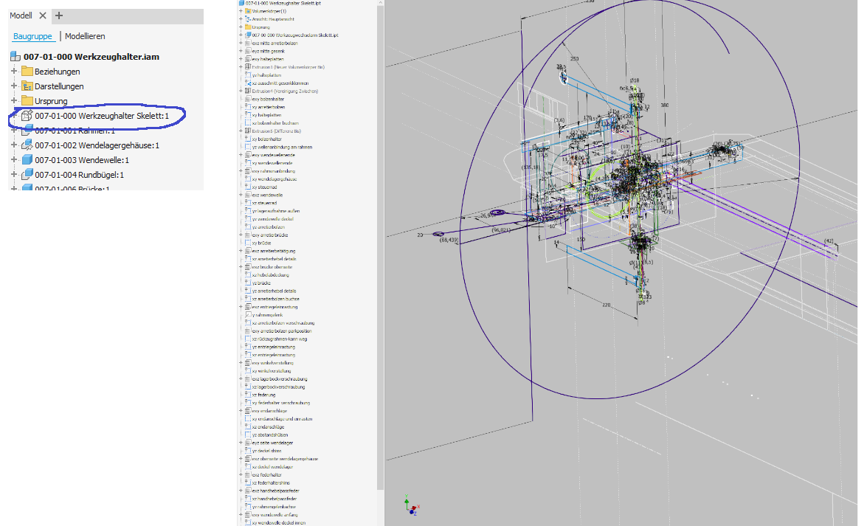Image resolution: width=867 pixels, height=526 pixels.
Task: Expand 007-01-003 Wendewelle:1 node
Action: 14,160
